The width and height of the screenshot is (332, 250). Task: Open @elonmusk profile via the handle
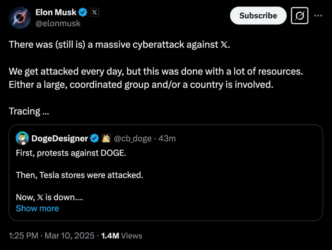pos(58,23)
